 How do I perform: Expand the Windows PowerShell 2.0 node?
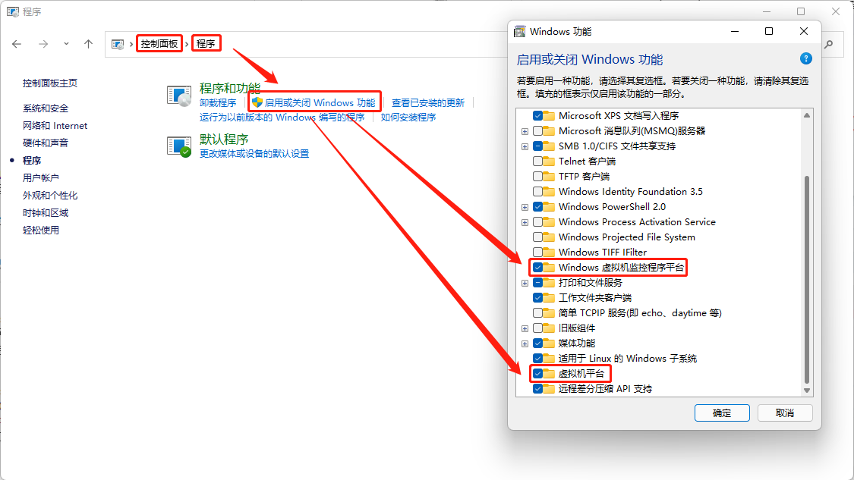point(525,207)
